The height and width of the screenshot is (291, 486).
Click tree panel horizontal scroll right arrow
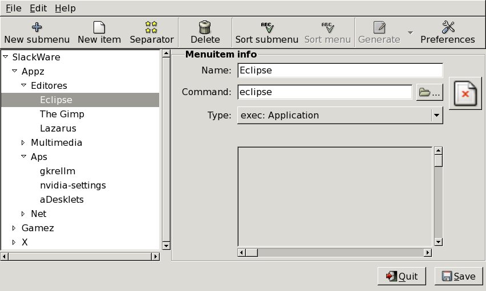click(x=156, y=256)
